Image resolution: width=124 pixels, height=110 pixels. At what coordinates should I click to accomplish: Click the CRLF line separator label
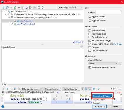point(119,92)
